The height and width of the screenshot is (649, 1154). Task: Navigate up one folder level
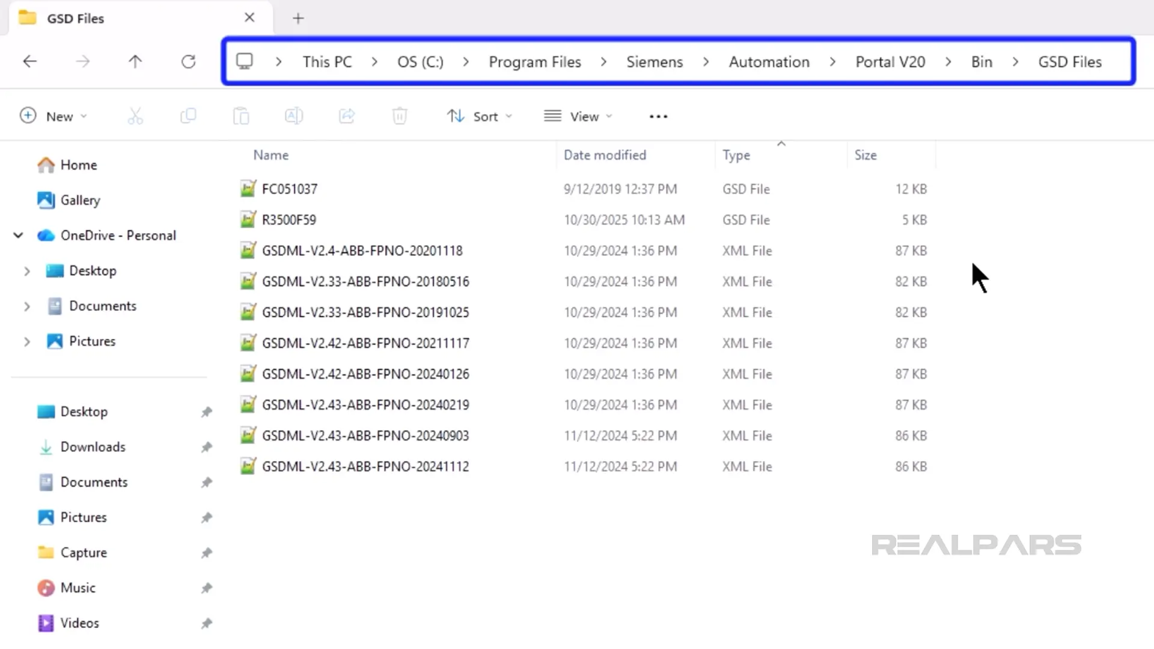pyautogui.click(x=135, y=61)
